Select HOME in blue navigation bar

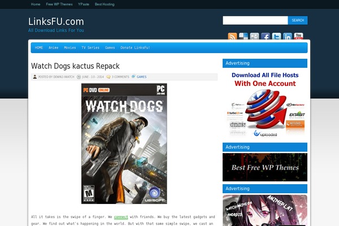[39, 47]
